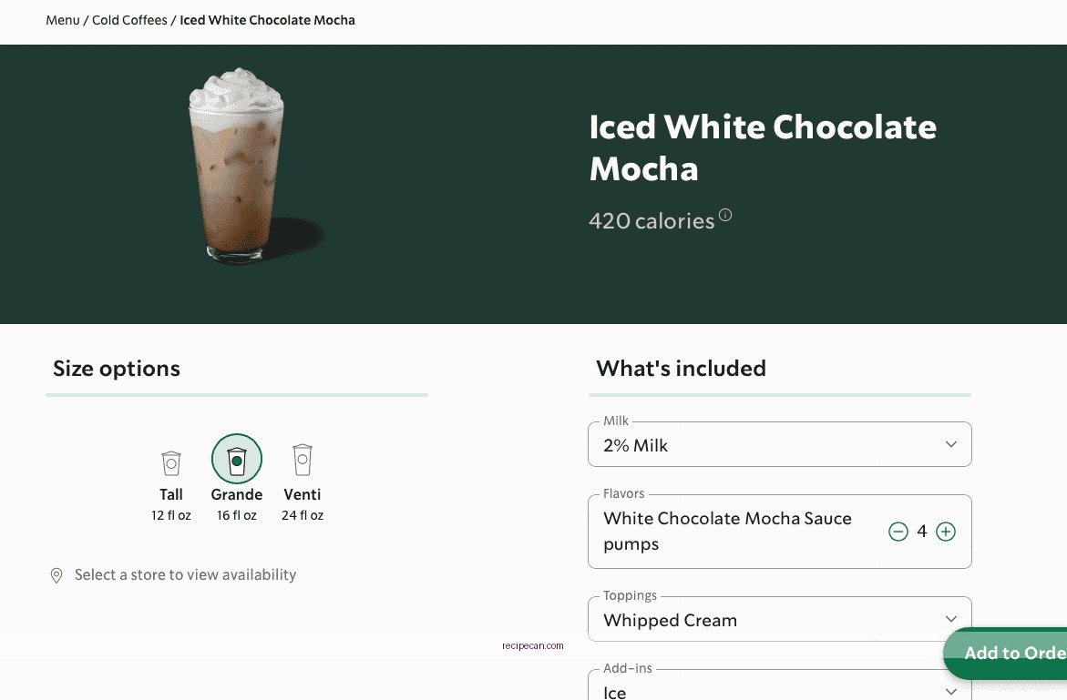Viewport: 1067px width, 700px height.
Task: Click Select a store to view availability
Action: (x=185, y=574)
